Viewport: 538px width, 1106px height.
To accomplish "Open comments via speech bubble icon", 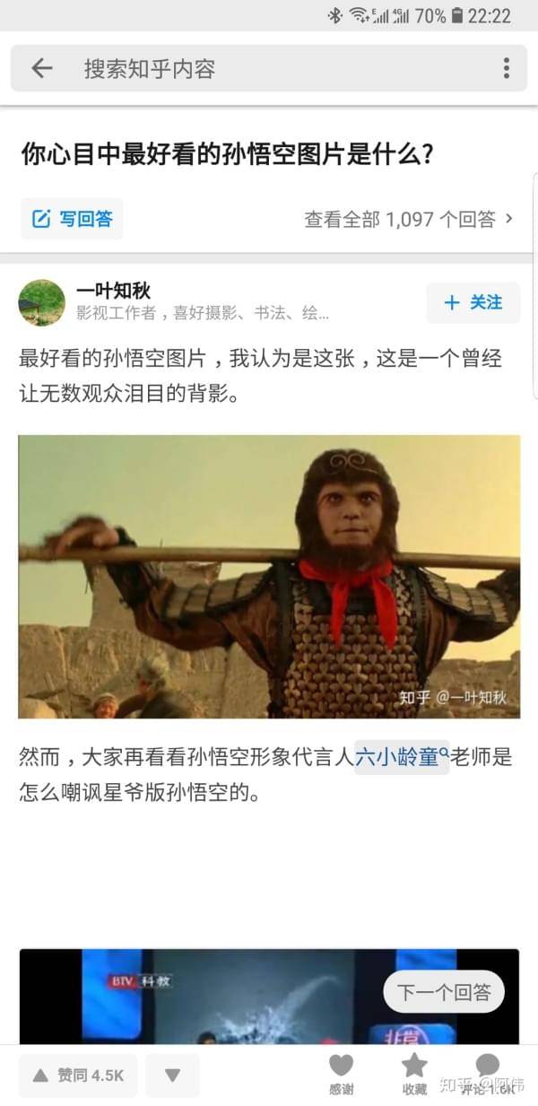I will click(x=488, y=1066).
